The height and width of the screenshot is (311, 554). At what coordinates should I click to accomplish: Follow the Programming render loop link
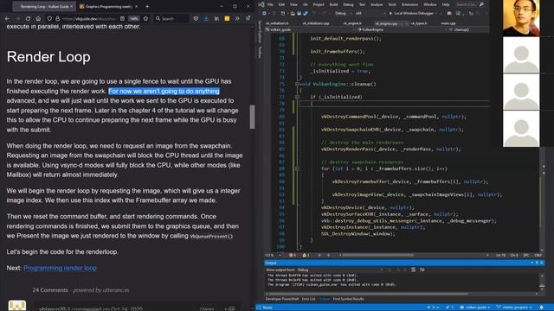(60, 268)
